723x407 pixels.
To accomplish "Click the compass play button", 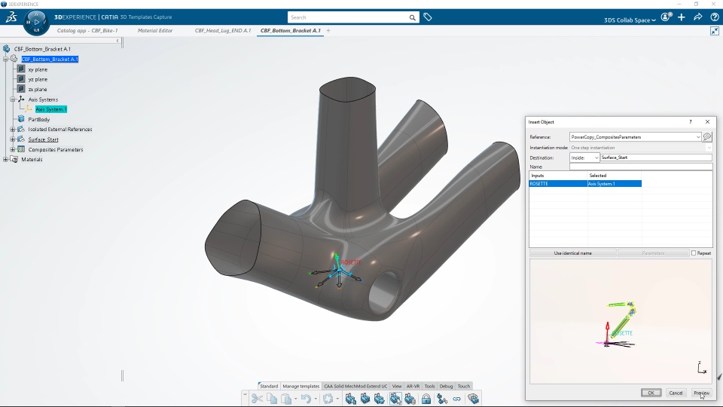I will pos(36,22).
